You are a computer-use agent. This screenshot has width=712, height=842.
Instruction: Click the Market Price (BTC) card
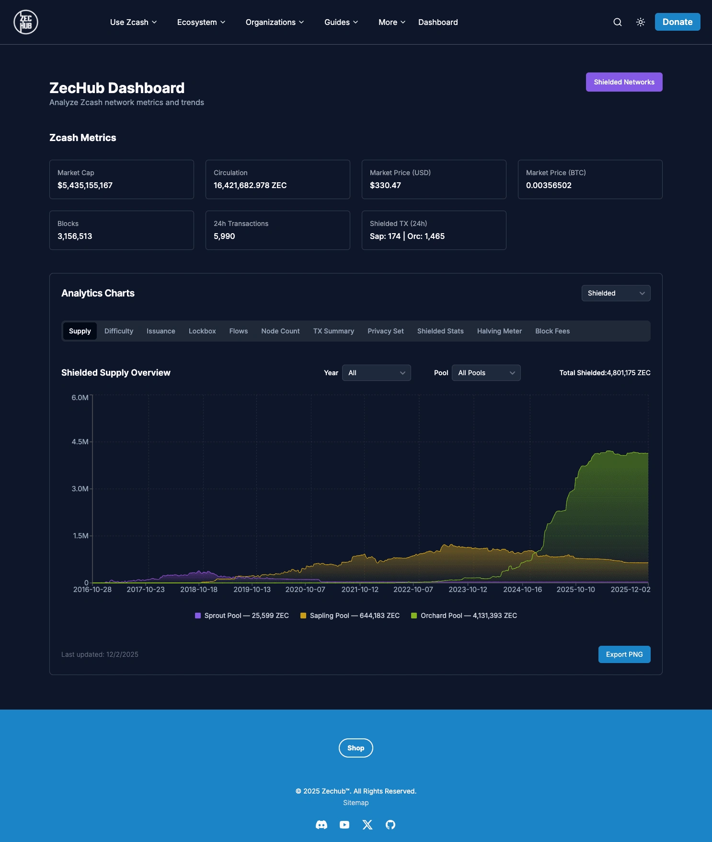[x=590, y=179]
